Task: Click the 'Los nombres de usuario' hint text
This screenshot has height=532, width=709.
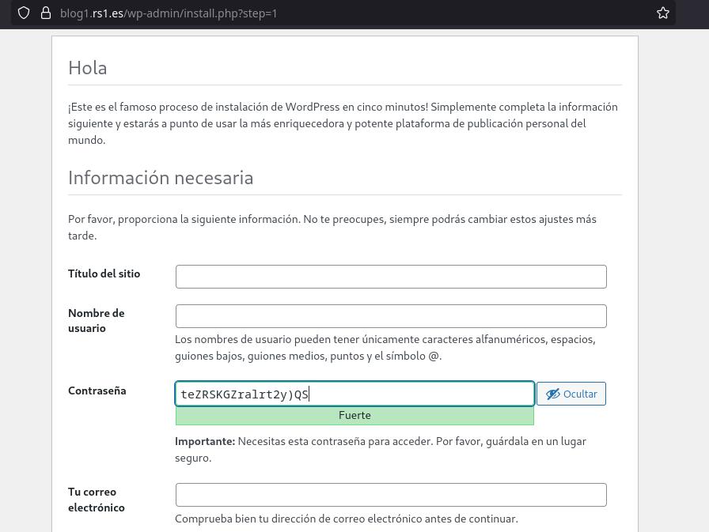Action: (385, 348)
